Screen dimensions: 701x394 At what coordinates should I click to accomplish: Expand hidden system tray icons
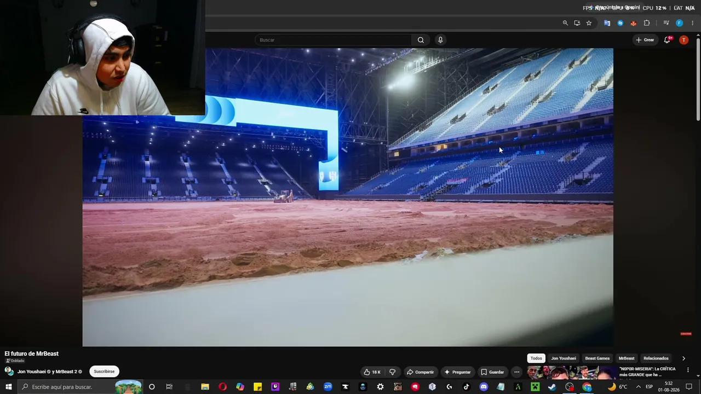point(638,387)
